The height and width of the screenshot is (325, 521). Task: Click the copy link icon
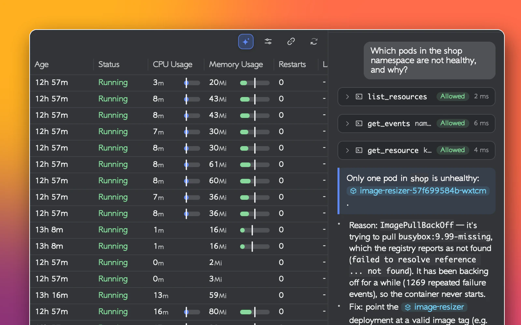pos(291,42)
